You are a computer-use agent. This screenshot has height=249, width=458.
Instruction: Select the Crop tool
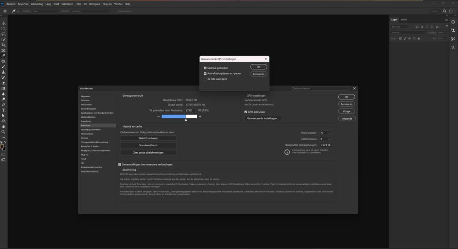3,45
